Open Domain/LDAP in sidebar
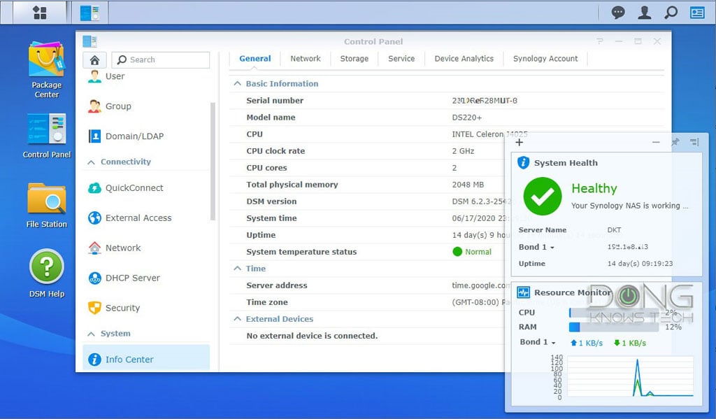The width and height of the screenshot is (716, 419). coord(134,136)
